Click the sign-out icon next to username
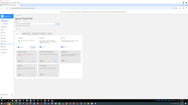Screen dimensions: 188x105 [x=12, y=95]
